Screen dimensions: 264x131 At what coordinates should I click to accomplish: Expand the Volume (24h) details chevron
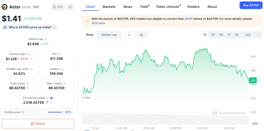[x=31, y=59]
